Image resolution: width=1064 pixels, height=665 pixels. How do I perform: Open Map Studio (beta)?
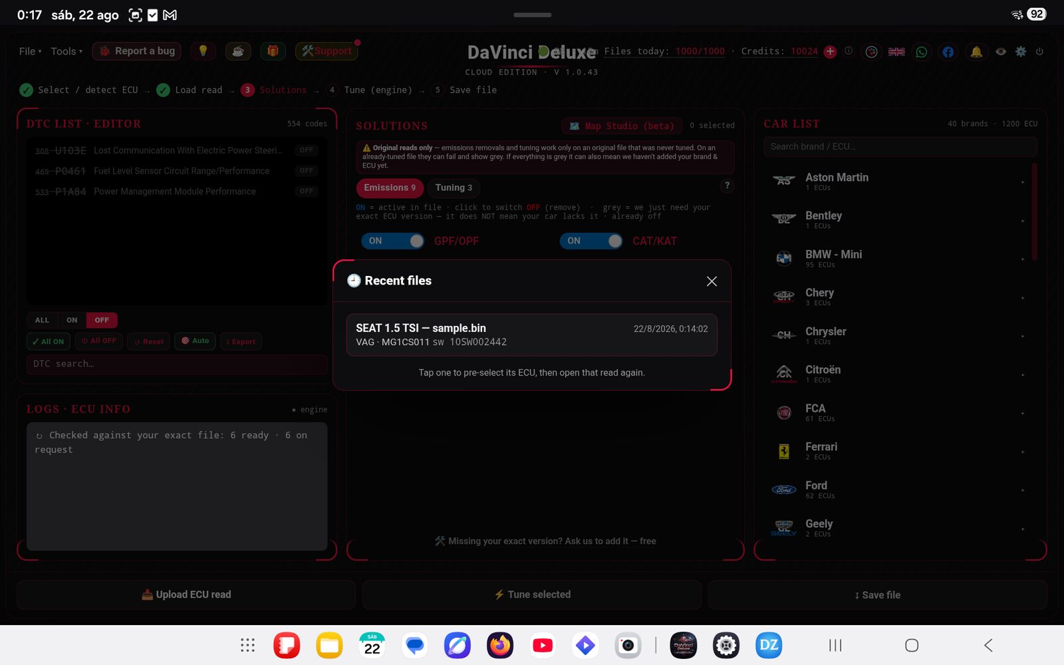[x=622, y=126]
